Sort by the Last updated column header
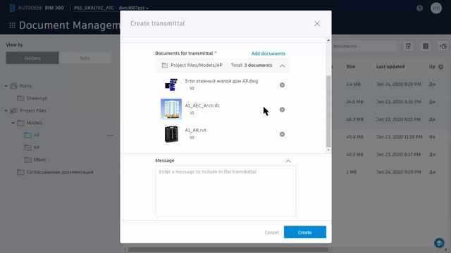451x253 pixels. 390,67
